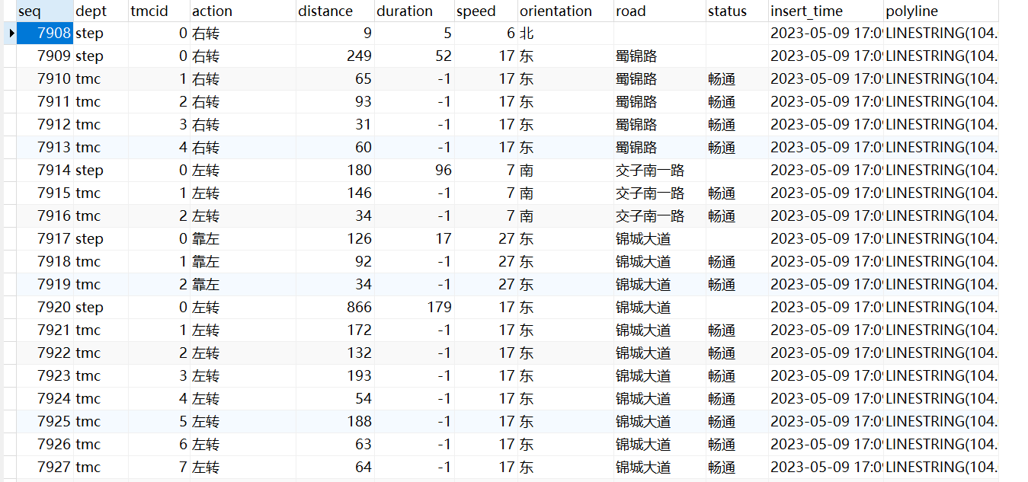The image size is (1028, 482).
Task: Select distance value 249
Action: [335, 56]
